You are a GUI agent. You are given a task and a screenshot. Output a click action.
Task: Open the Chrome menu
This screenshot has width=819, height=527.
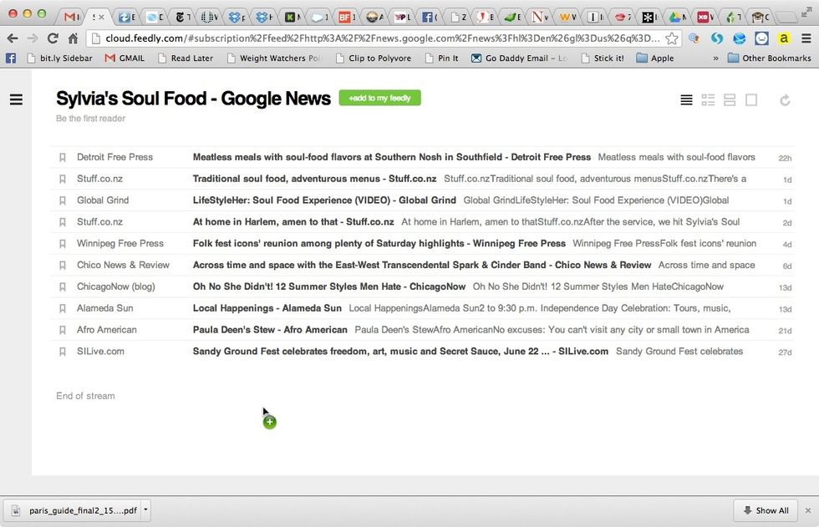(807, 38)
